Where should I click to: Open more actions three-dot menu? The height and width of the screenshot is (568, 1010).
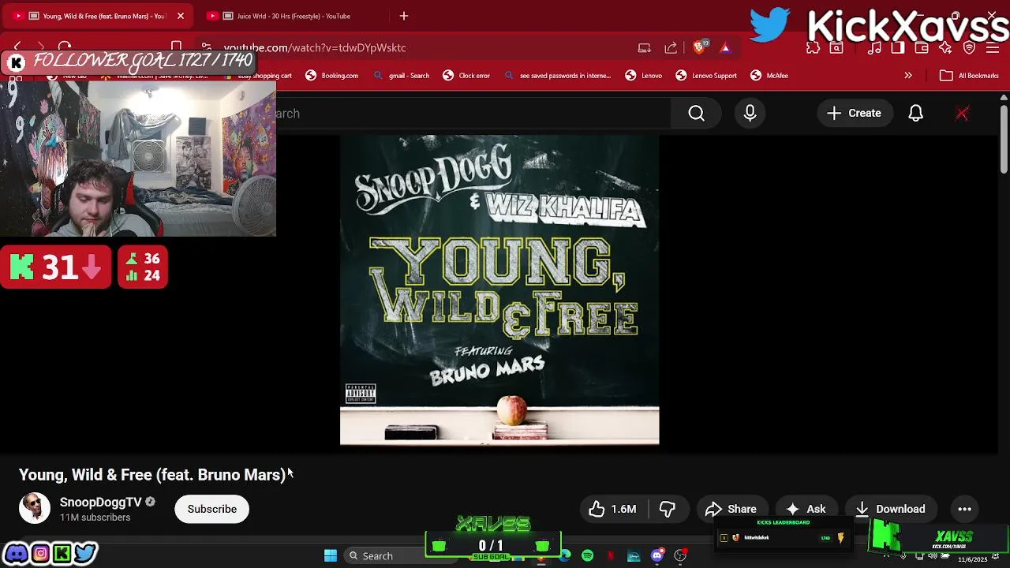pos(964,509)
